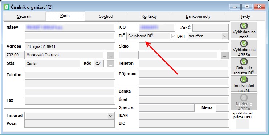Click the IBAN input field
269x135 pixels.
[184, 116]
